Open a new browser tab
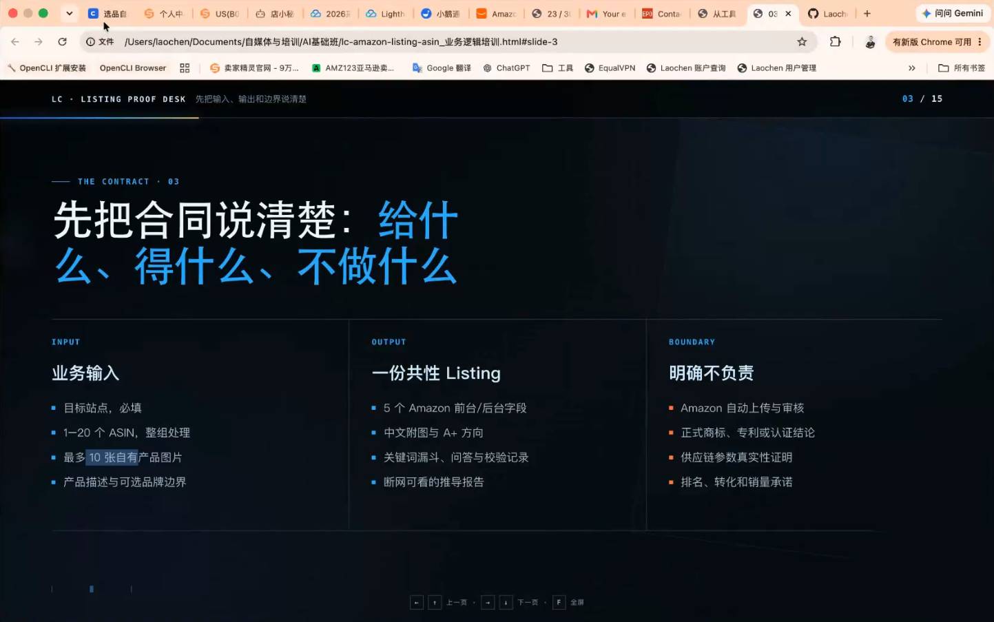The width and height of the screenshot is (994, 622). point(867,14)
